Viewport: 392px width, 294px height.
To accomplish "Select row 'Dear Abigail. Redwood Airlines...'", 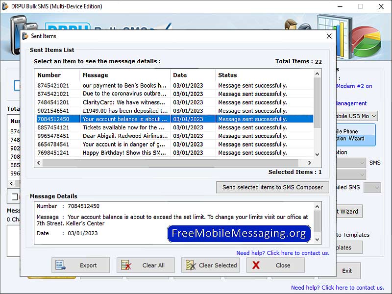I will (x=175, y=136).
